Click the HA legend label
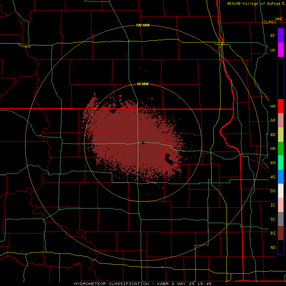Image resolution: width=286 pixels, height=286 pixels. coord(273,106)
